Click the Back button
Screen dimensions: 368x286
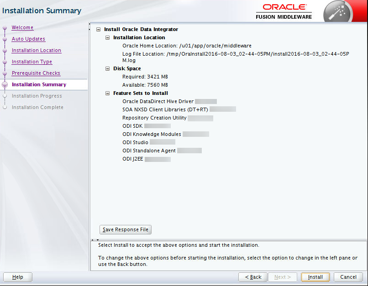(252, 277)
